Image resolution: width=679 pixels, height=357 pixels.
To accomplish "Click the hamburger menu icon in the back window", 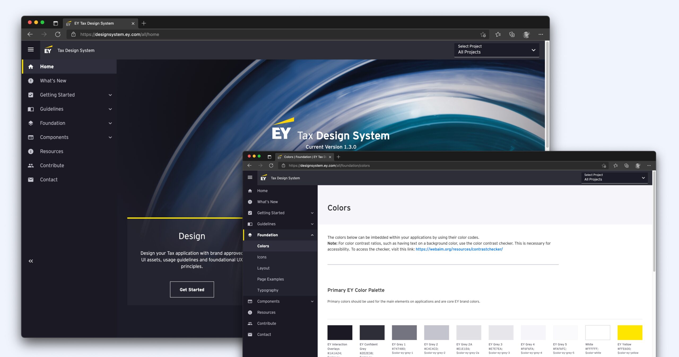I will [x=31, y=50].
